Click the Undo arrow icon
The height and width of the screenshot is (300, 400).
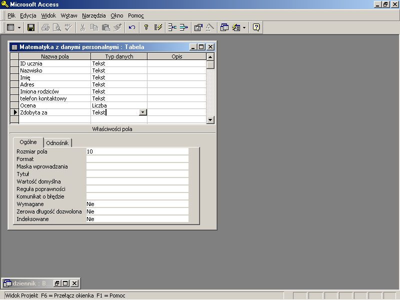(132, 27)
